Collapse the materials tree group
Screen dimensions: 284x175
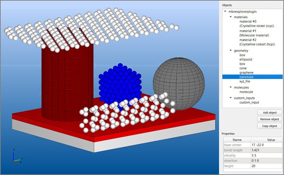(x=230, y=17)
